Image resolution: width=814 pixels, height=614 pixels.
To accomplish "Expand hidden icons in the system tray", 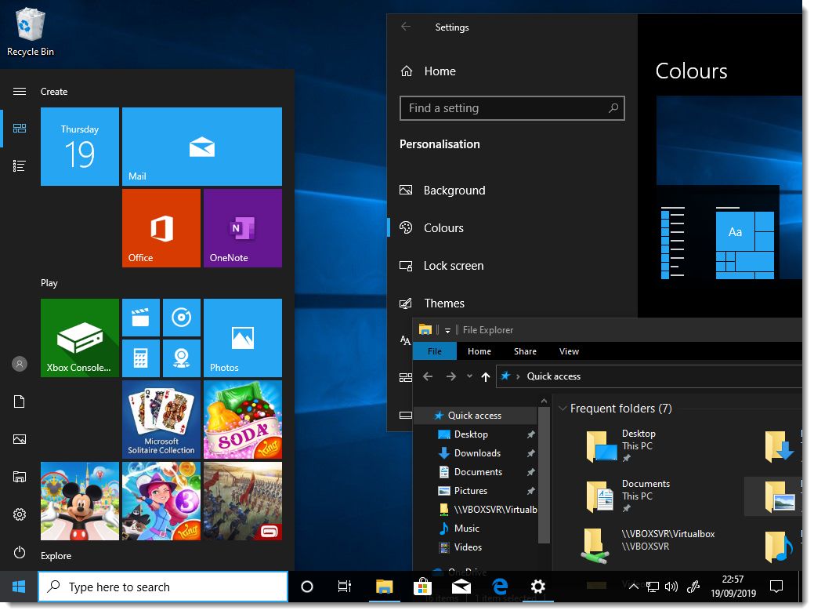I will (635, 587).
